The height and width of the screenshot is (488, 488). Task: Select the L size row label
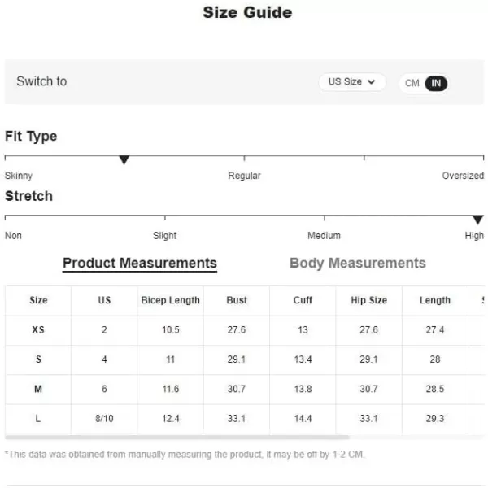(x=38, y=419)
